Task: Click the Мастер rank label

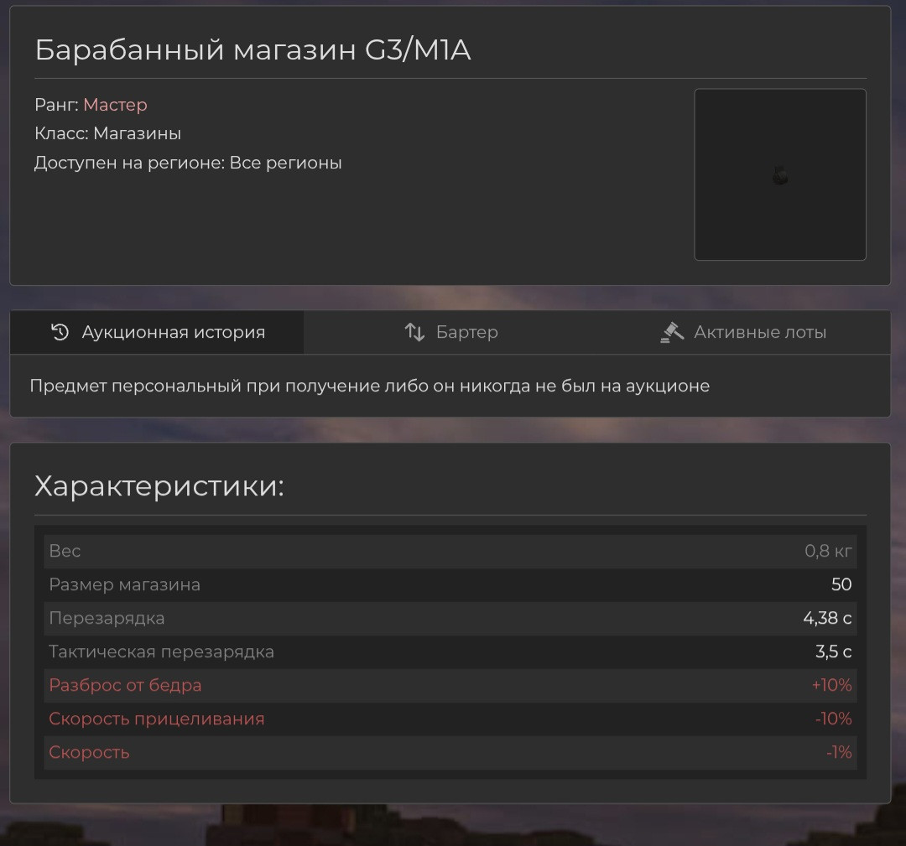Action: [x=115, y=105]
